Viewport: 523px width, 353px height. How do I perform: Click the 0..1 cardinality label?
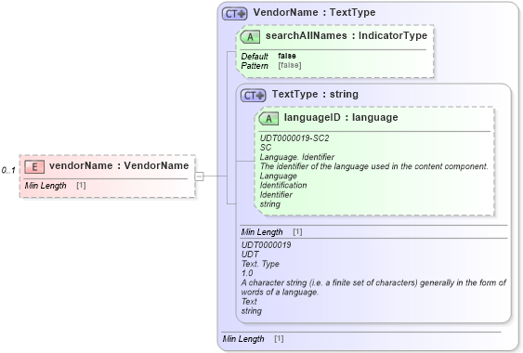click(x=8, y=170)
